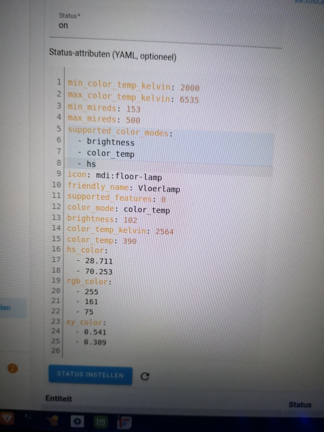Click the hs_color key line

click(x=87, y=250)
